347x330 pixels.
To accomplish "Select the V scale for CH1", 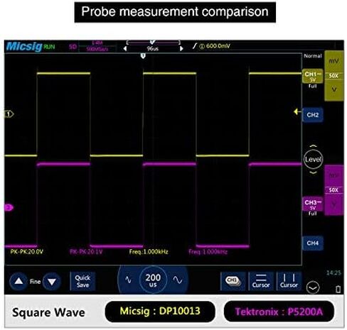I will point(333,90).
